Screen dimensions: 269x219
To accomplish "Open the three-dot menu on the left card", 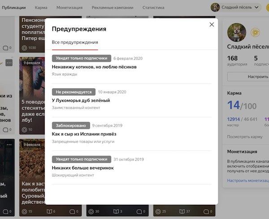I will [x=9, y=63].
